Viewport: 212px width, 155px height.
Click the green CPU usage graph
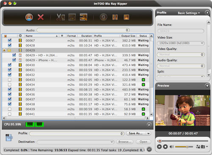tap(35, 125)
